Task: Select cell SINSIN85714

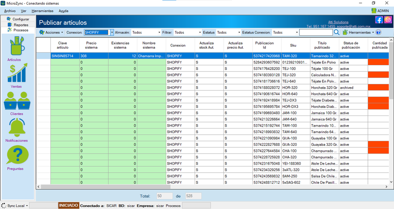Action: point(65,56)
